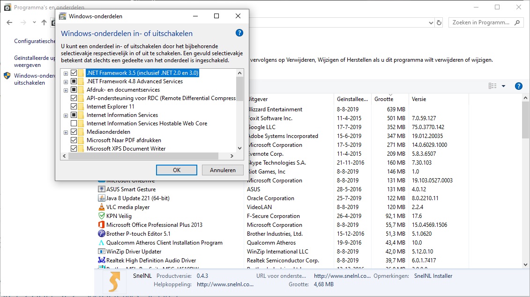Click folder icon of Internet Explorer 11

(81, 107)
